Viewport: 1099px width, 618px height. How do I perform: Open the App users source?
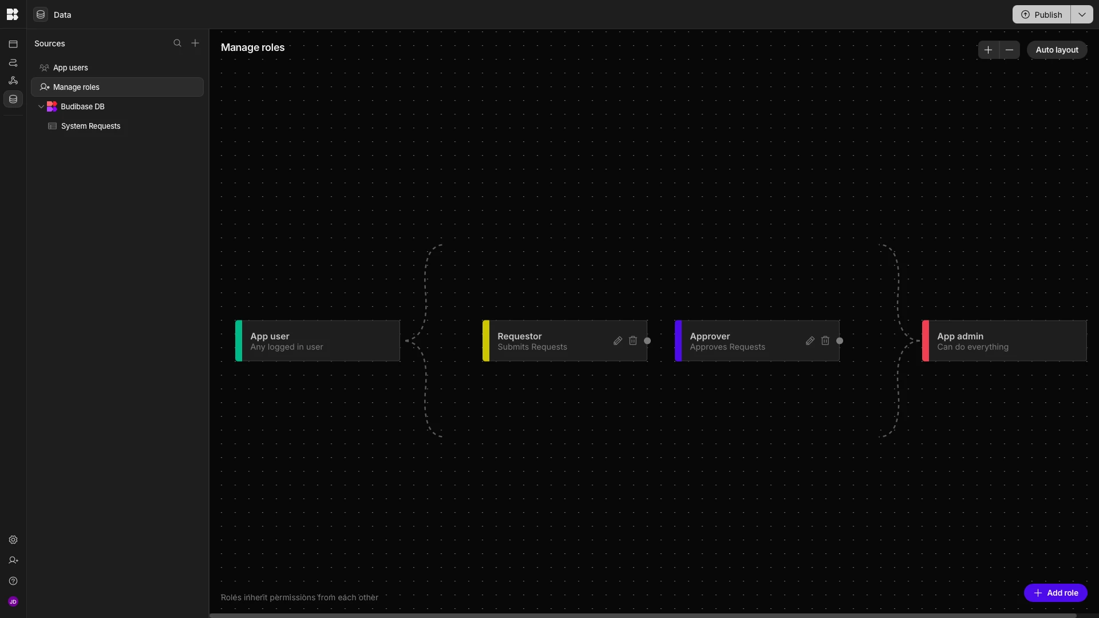pos(70,68)
